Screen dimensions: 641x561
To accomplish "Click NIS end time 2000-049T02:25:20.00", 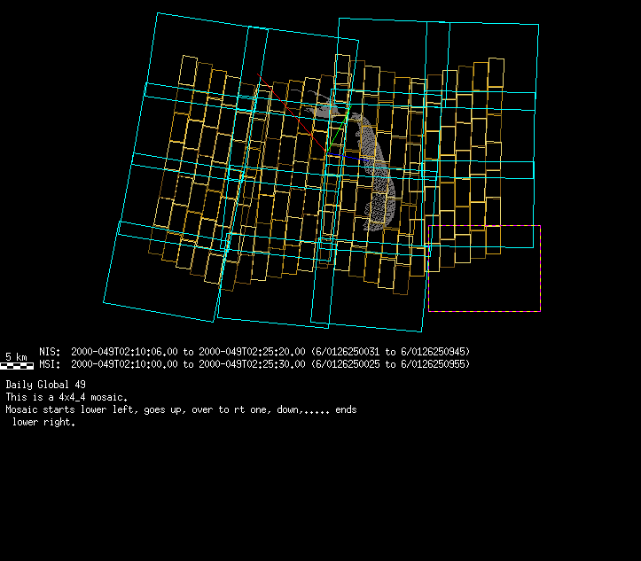I will [x=253, y=351].
